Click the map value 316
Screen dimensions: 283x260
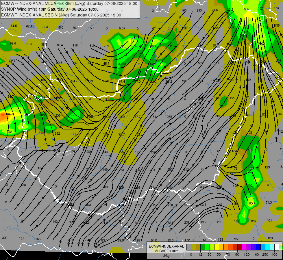153,99
